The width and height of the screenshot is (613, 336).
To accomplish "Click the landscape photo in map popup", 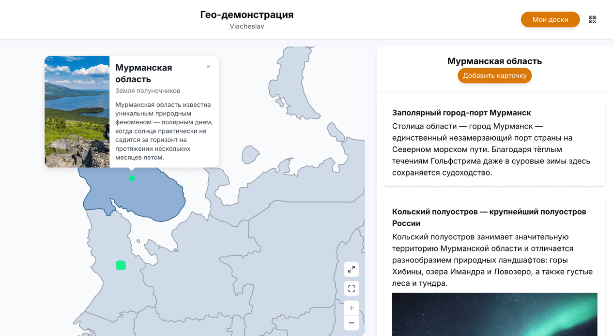I will [x=77, y=112].
